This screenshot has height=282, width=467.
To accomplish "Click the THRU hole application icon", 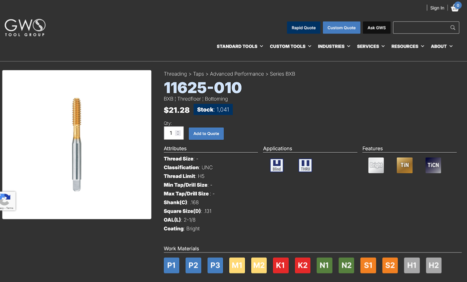I will [305, 165].
